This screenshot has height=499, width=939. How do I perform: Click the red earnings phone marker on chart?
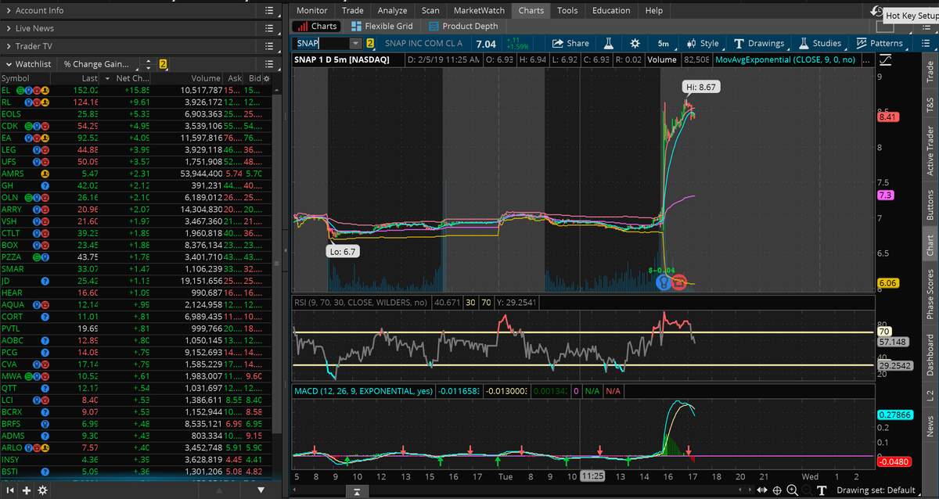coord(679,282)
